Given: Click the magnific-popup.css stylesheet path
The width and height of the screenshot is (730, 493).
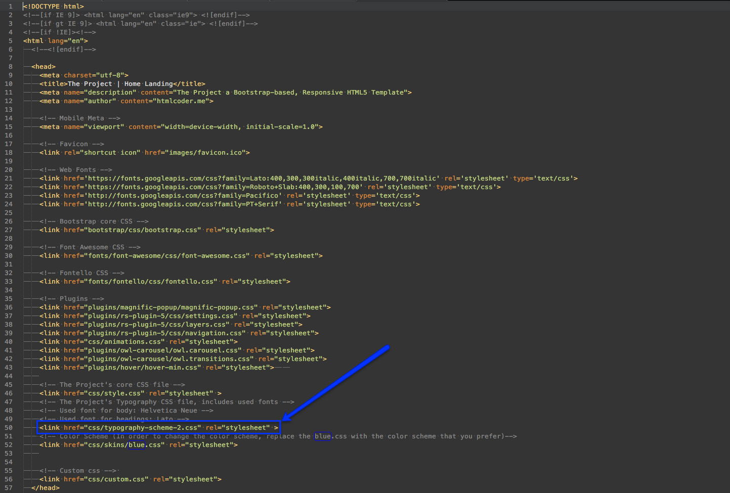Looking at the screenshot, I should point(173,307).
